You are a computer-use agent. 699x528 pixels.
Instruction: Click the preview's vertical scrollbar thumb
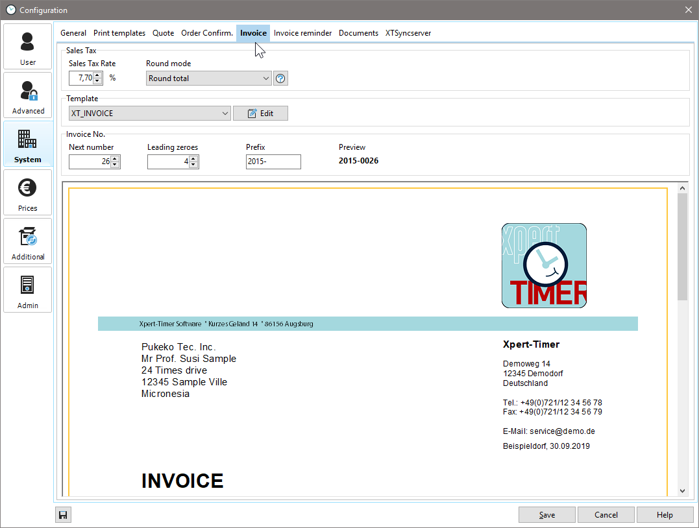682,246
